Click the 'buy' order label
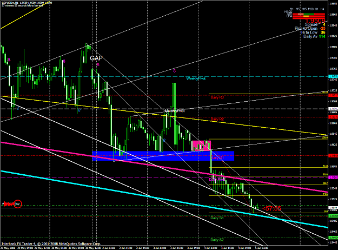 click(x=17, y=203)
